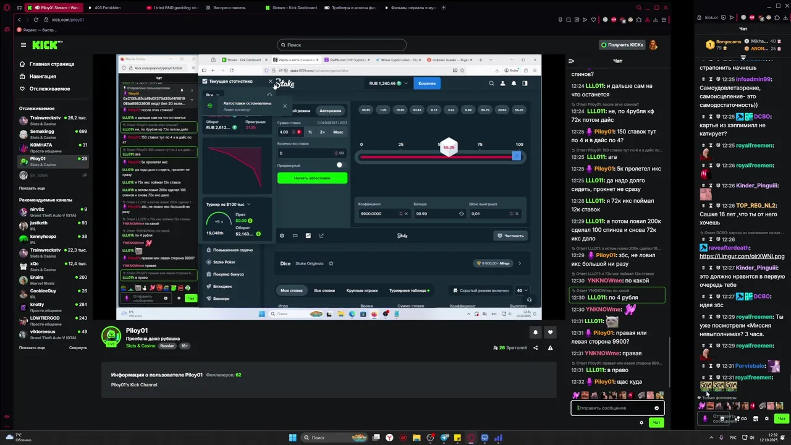Open Отслеживаемое in the sidebar
This screenshot has height=445, width=791.
point(44,88)
